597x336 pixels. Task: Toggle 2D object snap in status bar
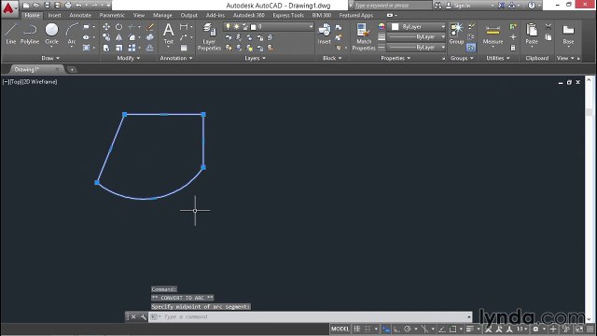453,329
